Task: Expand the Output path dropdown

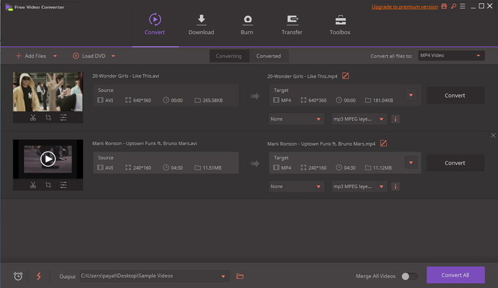Action: click(223, 276)
